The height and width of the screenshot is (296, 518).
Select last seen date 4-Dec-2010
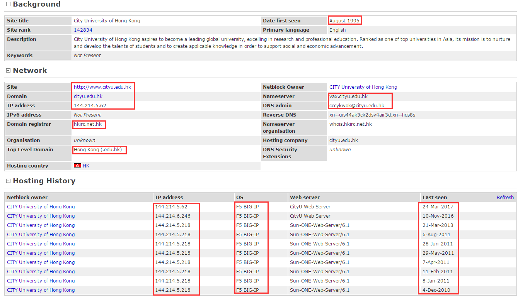point(436,290)
